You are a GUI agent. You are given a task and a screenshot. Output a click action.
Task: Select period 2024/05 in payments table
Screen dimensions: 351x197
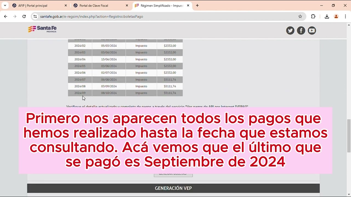[80, 66]
